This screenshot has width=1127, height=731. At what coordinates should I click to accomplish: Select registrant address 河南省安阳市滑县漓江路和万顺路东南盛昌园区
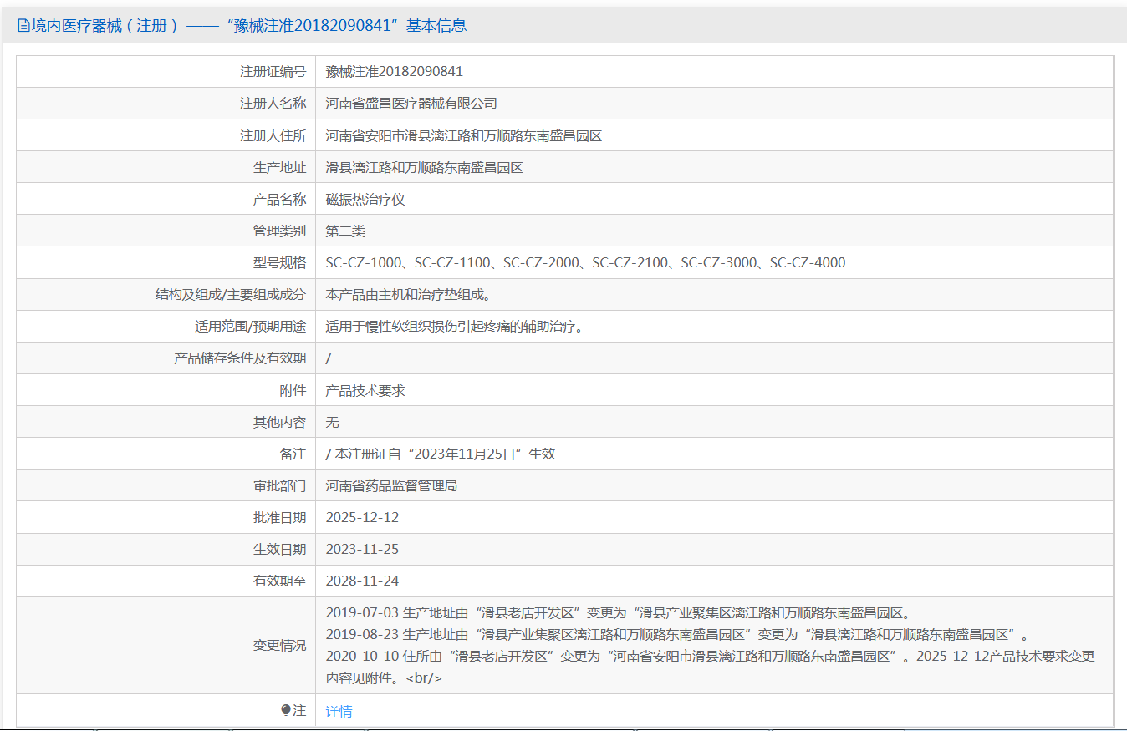point(464,135)
